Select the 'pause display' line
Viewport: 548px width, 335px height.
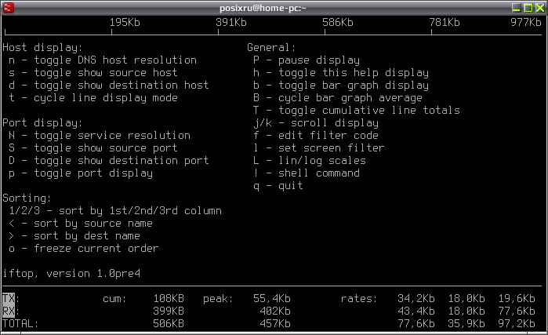307,60
